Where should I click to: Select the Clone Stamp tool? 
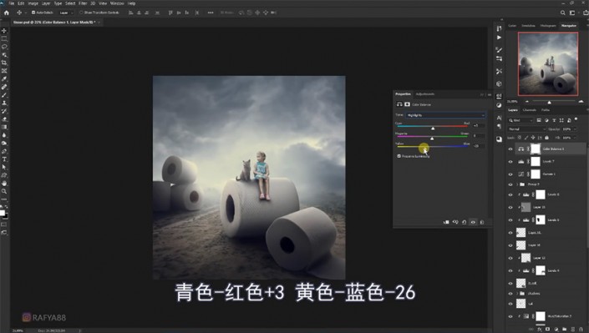(x=4, y=103)
